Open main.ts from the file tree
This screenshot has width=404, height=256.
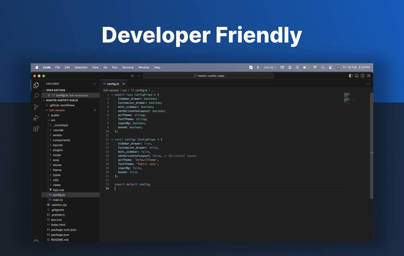58,200
